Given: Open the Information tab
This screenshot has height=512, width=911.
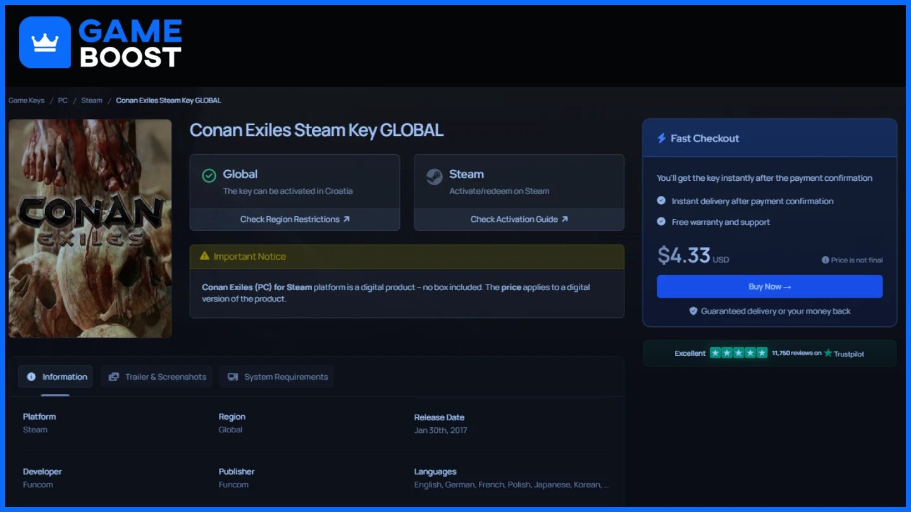Looking at the screenshot, I should pyautogui.click(x=56, y=377).
